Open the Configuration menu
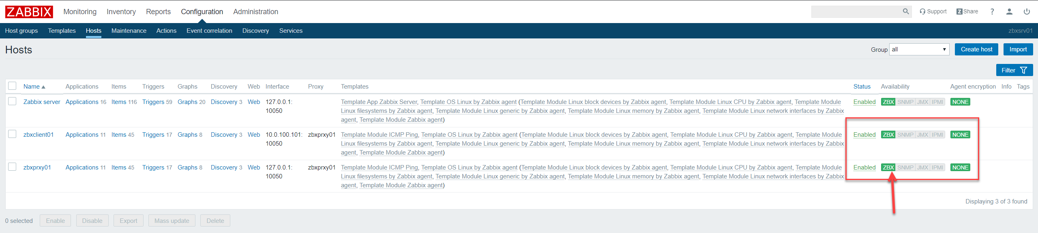 (x=202, y=12)
